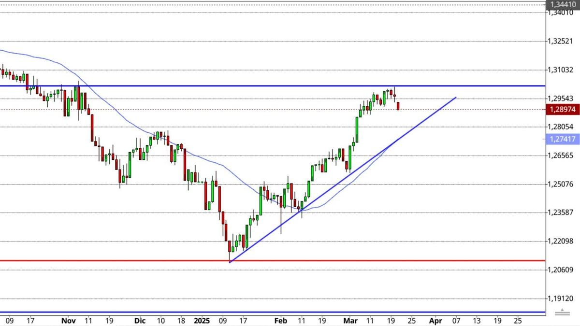580x326 pixels.
Task: Click the 10 date label on time axis
Action: (160, 321)
